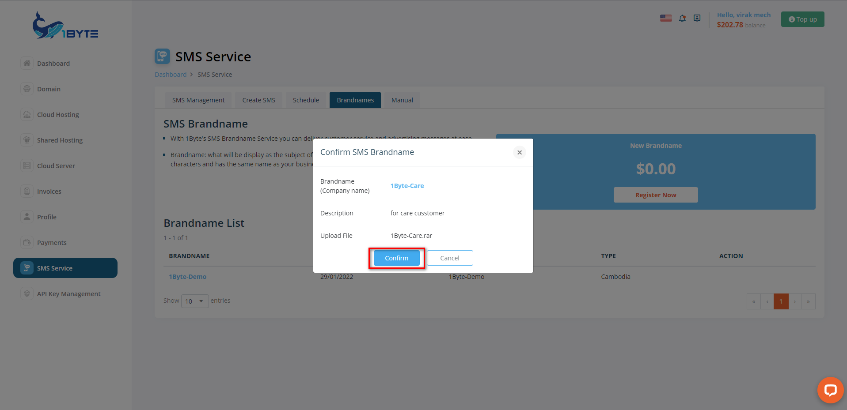
Task: Click the Cloud Hosting sidebar icon
Action: (x=27, y=114)
